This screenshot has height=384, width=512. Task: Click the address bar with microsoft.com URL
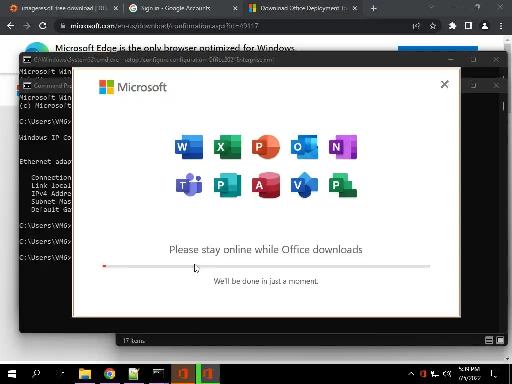(164, 26)
